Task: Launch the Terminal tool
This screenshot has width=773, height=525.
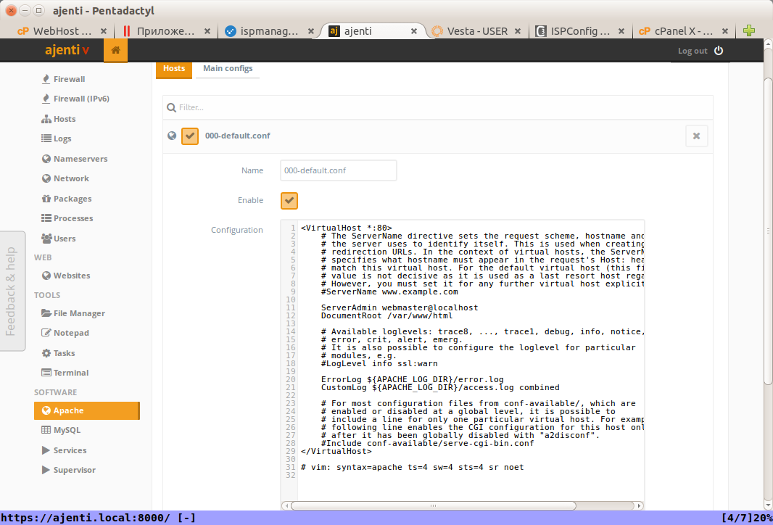Action: point(70,372)
